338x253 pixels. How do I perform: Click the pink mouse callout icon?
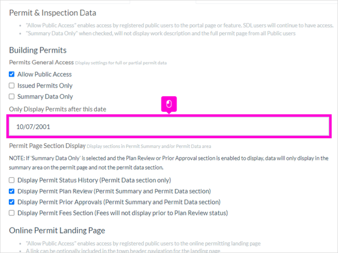click(169, 104)
